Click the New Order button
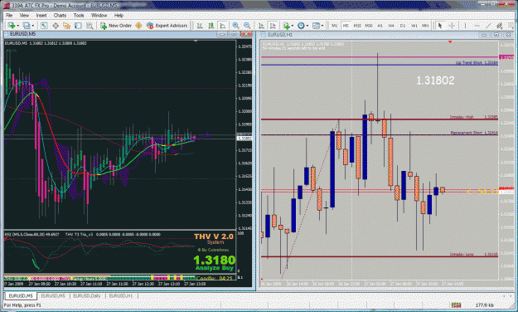The width and height of the screenshot is (518, 312). 116,26
